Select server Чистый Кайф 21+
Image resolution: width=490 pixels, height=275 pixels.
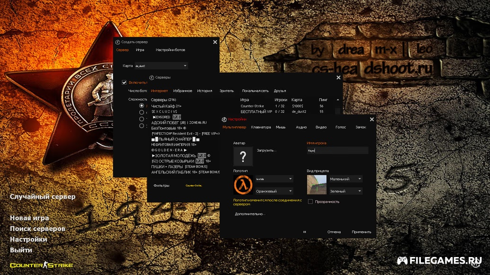click(x=166, y=106)
